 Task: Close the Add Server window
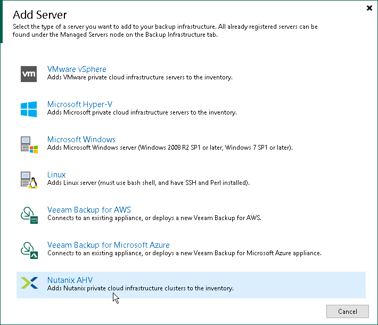369,8
